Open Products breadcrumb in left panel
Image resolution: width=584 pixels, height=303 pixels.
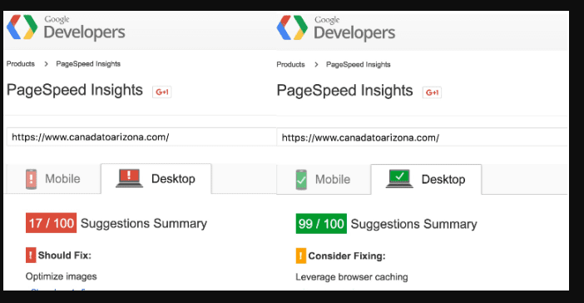click(x=21, y=64)
